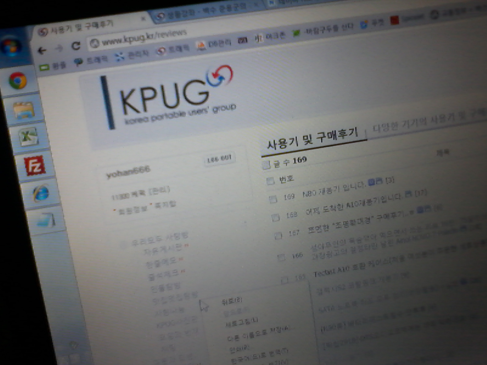Open the 아크존 bookmark

270,37
